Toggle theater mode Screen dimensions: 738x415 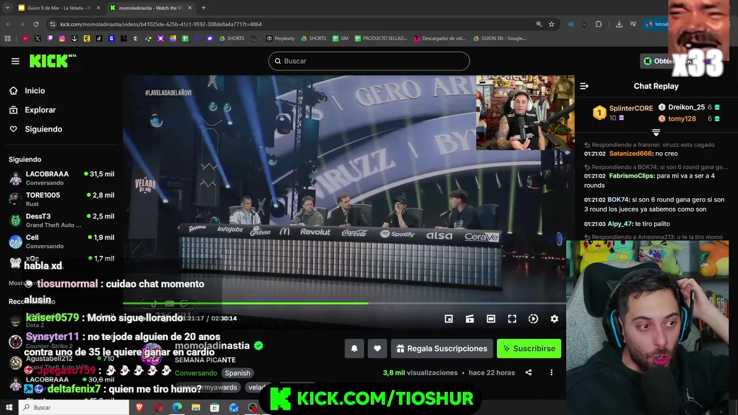(491, 319)
